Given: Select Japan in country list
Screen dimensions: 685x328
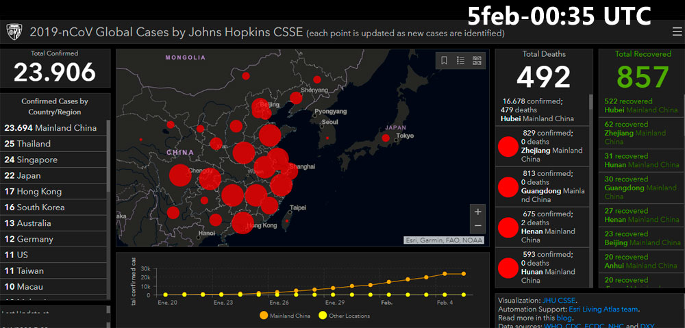Looking at the screenshot, I should 53,175.
